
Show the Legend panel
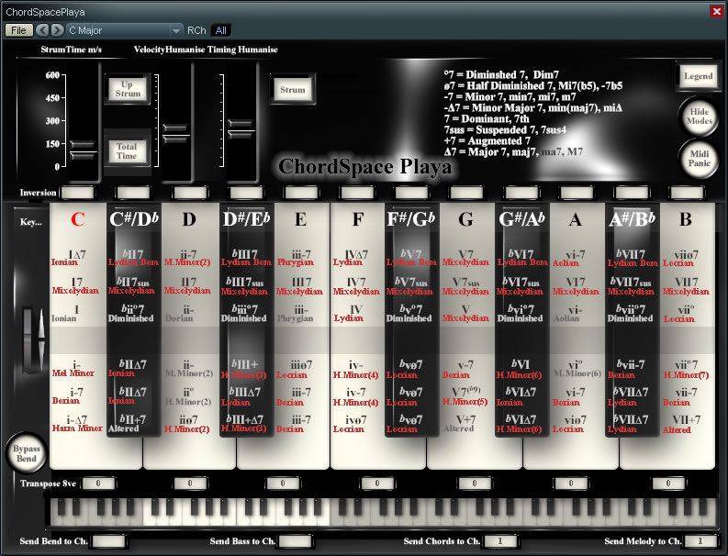(698, 76)
